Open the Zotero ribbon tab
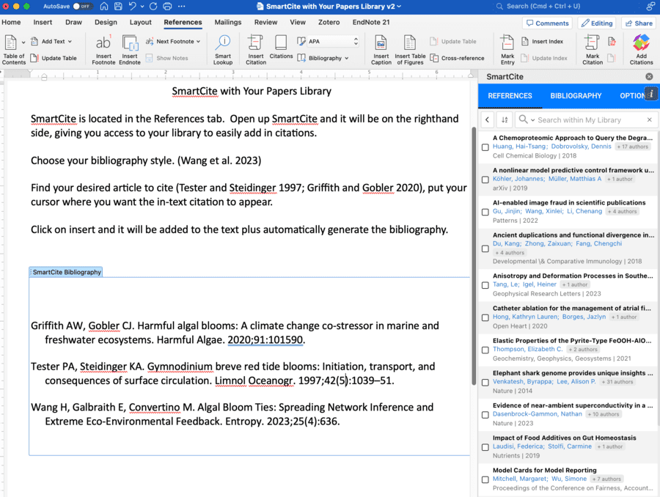 (x=329, y=22)
